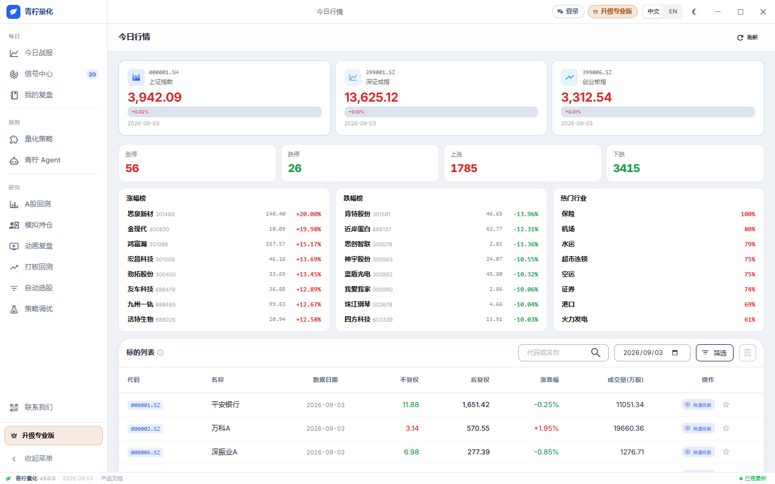
Task: Click the info icon next to 标的列表
Action: click(x=160, y=353)
